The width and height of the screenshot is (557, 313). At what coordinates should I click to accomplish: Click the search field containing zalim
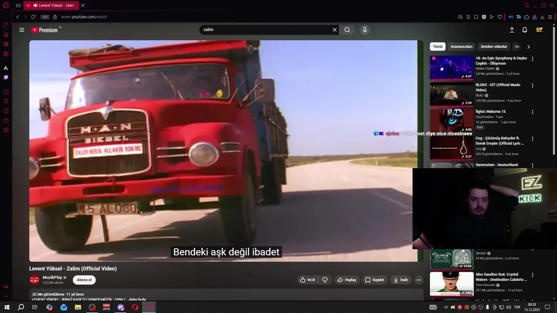point(265,30)
